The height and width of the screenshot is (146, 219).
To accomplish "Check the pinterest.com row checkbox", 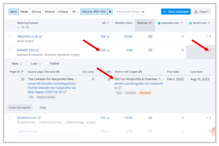I will (10, 117).
